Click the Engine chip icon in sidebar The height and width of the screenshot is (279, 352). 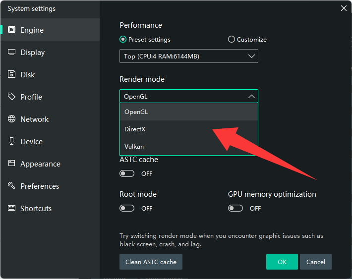tap(12, 30)
